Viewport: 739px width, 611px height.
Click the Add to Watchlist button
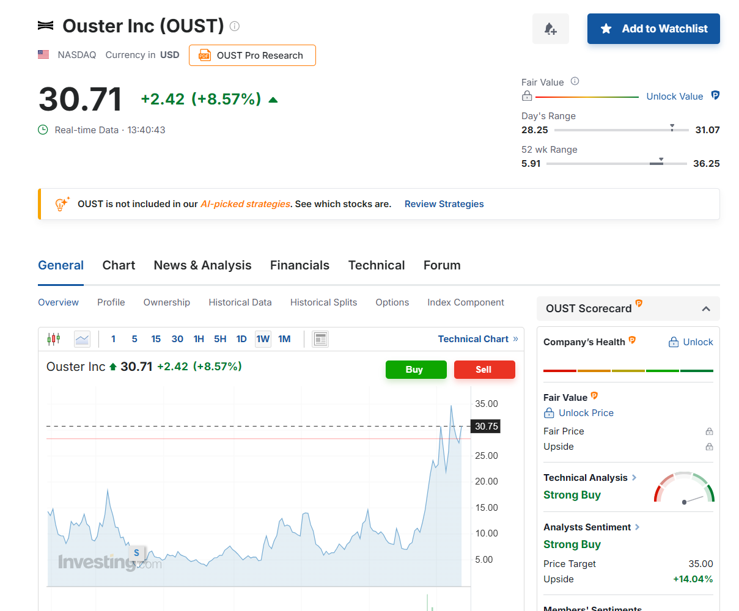(653, 29)
